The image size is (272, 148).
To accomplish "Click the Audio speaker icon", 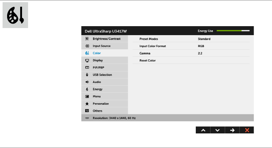I will (x=87, y=82).
